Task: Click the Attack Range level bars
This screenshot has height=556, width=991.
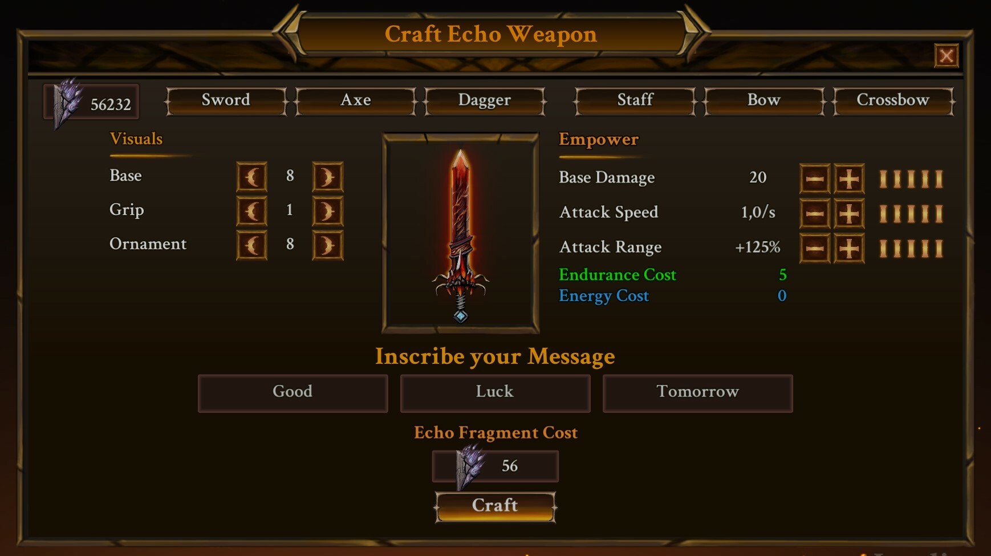Action: (x=911, y=249)
